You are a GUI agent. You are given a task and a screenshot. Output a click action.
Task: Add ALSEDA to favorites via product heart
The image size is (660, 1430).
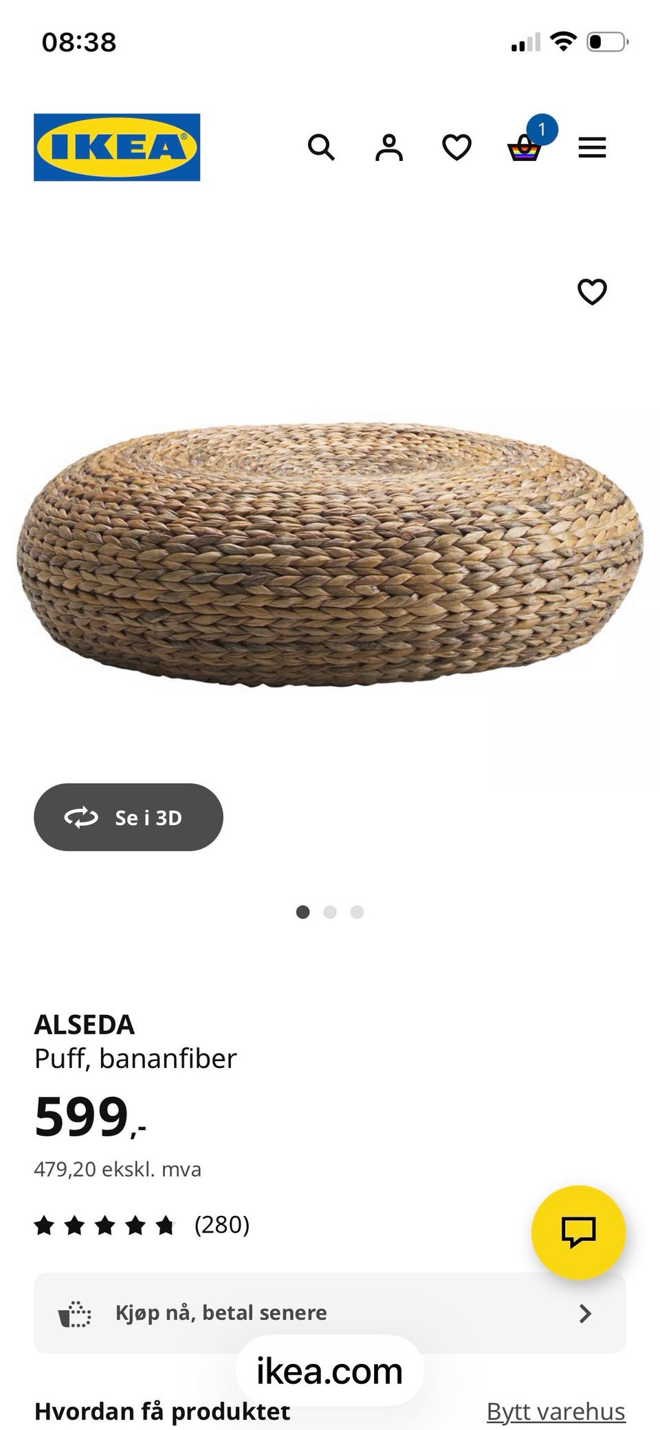tap(592, 292)
